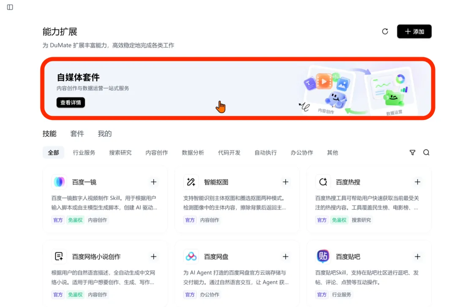Click the 百度网络小说创作 skill logo
This screenshot has width=456, height=307.
point(59,256)
